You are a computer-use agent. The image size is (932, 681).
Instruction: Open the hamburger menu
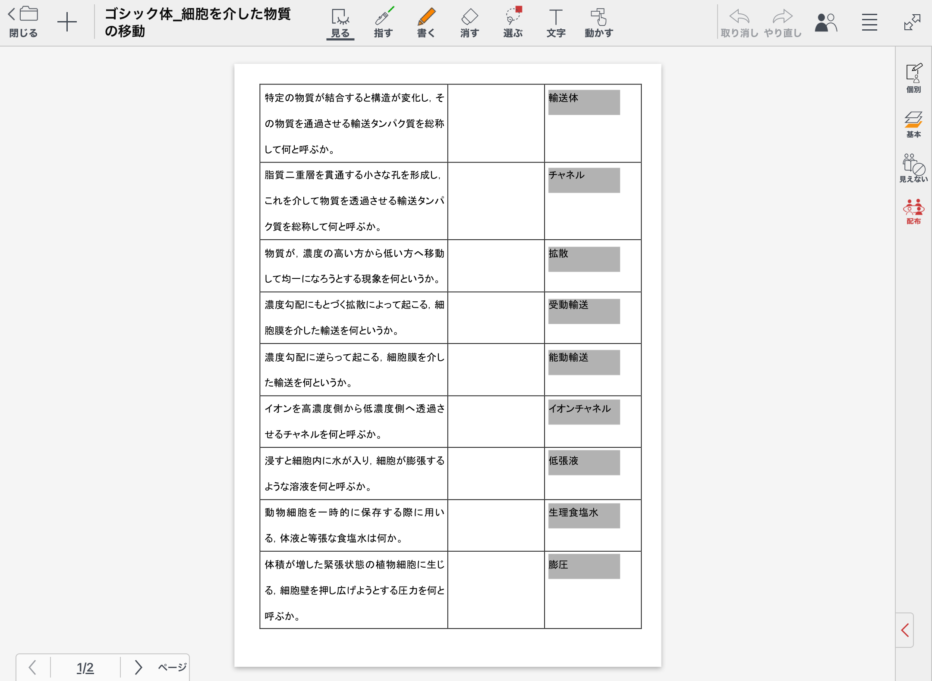(869, 22)
